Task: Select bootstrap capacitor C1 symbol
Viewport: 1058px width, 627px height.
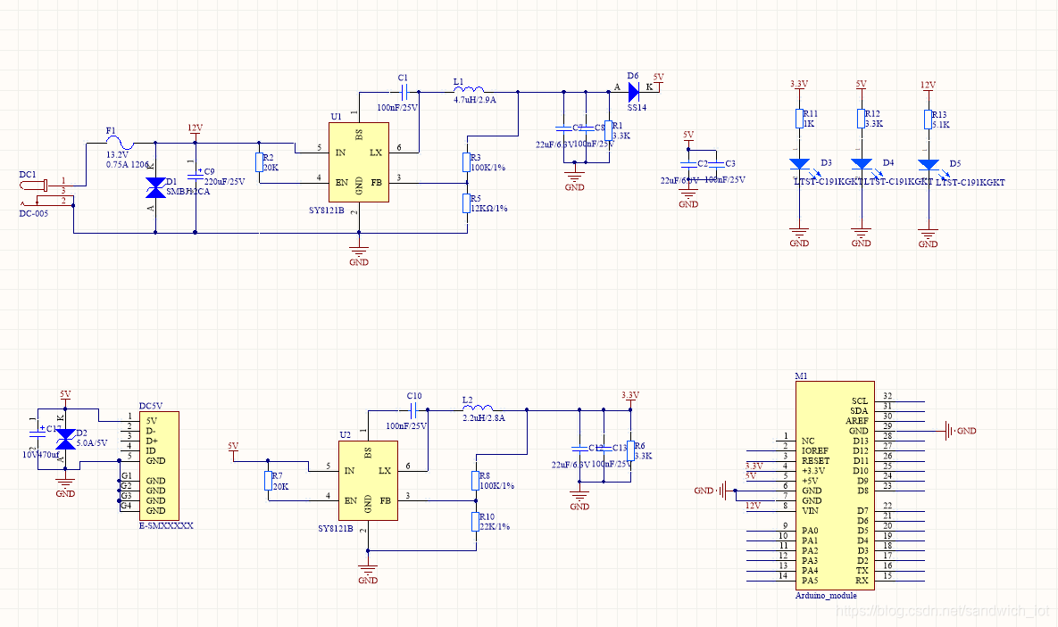Action: coord(404,91)
